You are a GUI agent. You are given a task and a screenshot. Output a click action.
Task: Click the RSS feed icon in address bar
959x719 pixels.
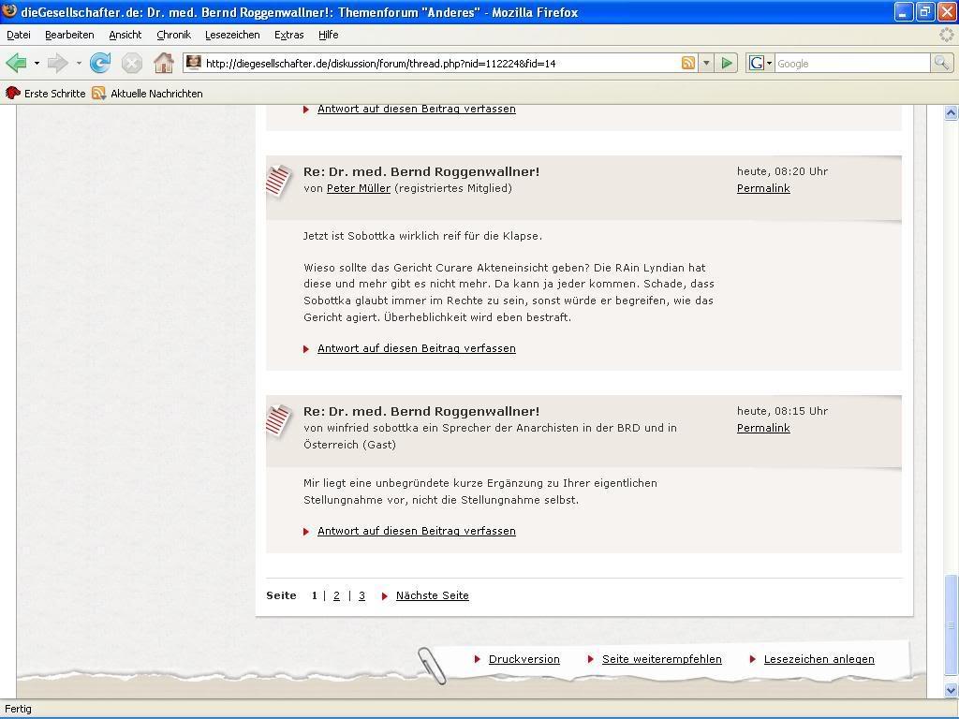(688, 64)
